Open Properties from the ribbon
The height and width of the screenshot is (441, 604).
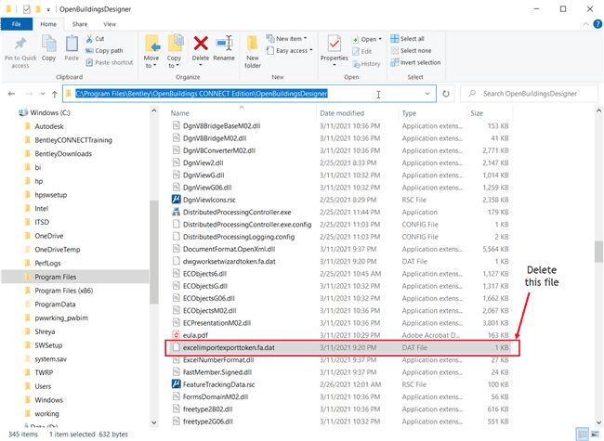tap(334, 47)
